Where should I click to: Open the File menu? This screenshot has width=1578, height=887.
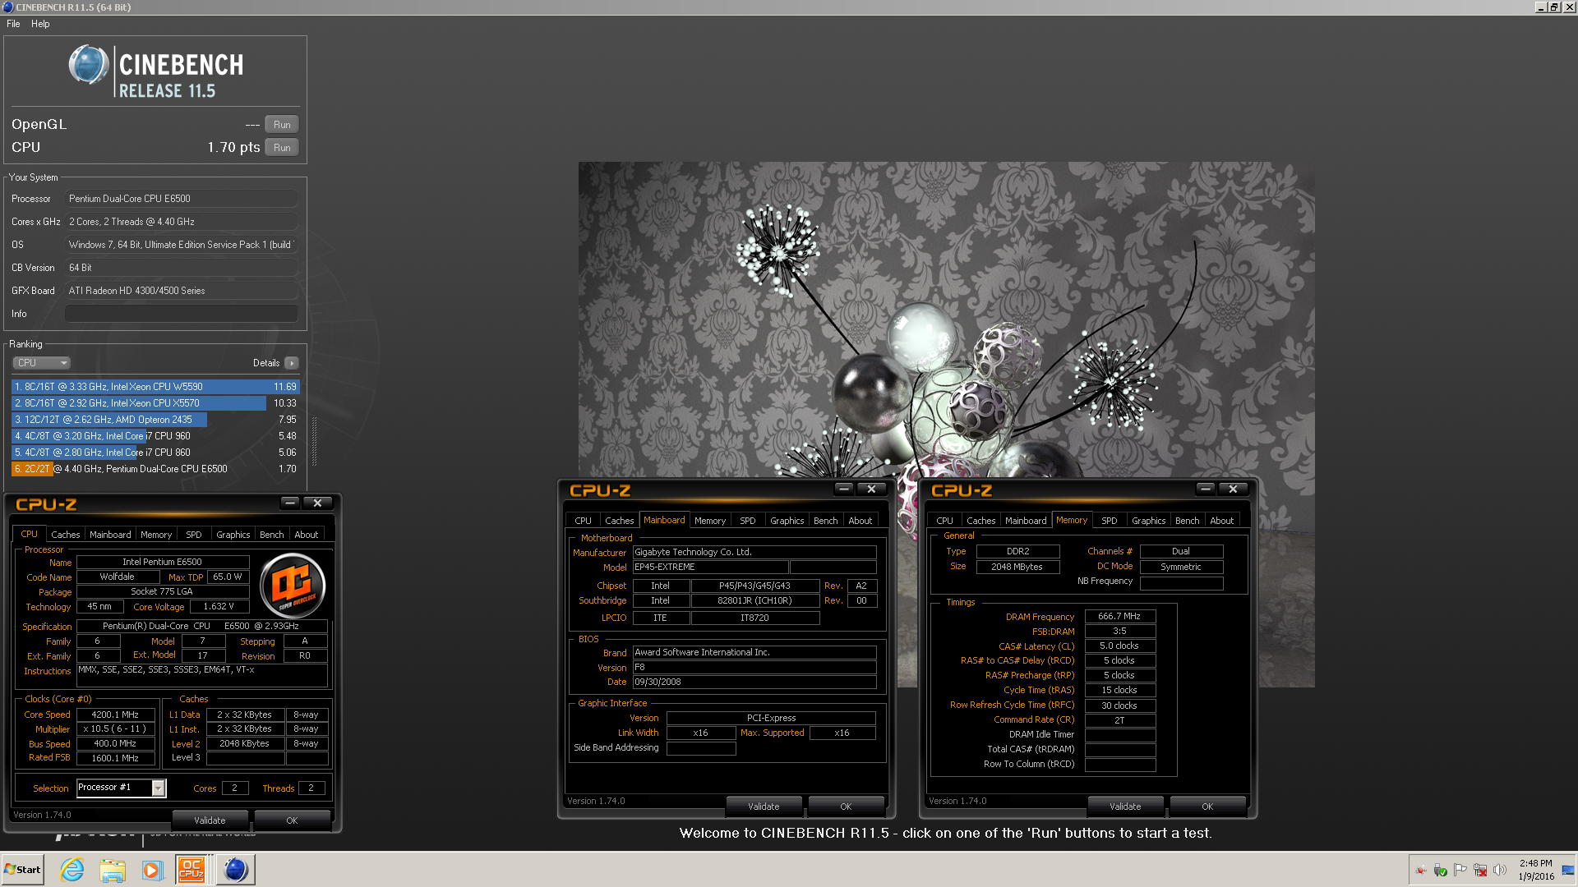point(13,24)
